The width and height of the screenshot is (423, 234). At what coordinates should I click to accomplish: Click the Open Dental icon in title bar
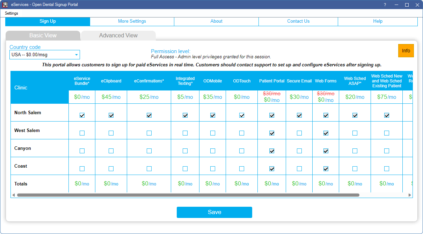click(5, 5)
